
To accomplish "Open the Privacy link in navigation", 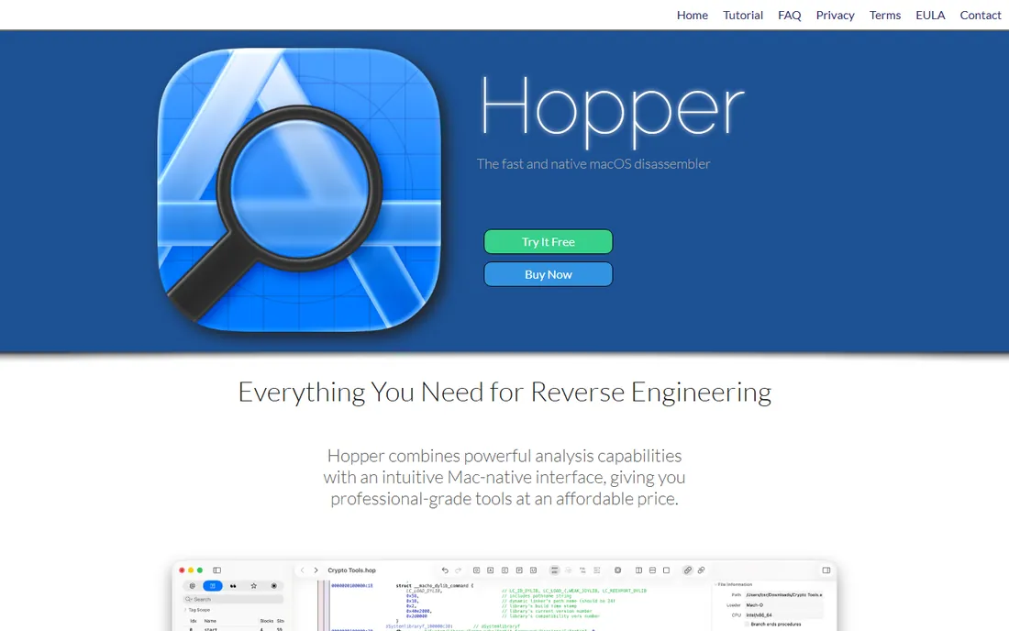I will click(835, 15).
